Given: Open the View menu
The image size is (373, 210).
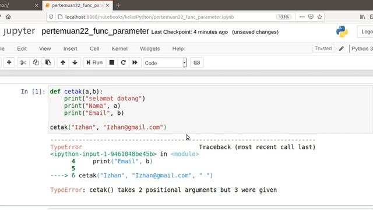Looking at the screenshot, I should (45, 48).
